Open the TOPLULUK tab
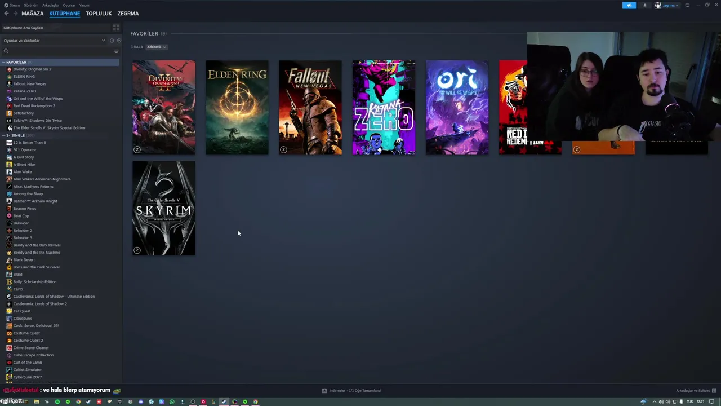 (99, 14)
